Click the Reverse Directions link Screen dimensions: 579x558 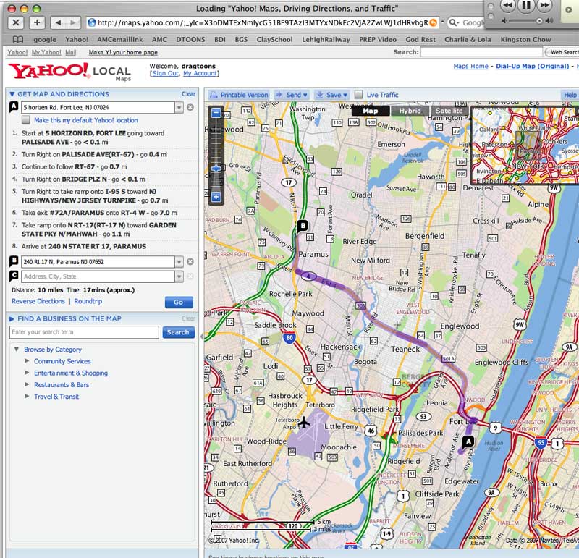coord(38,301)
